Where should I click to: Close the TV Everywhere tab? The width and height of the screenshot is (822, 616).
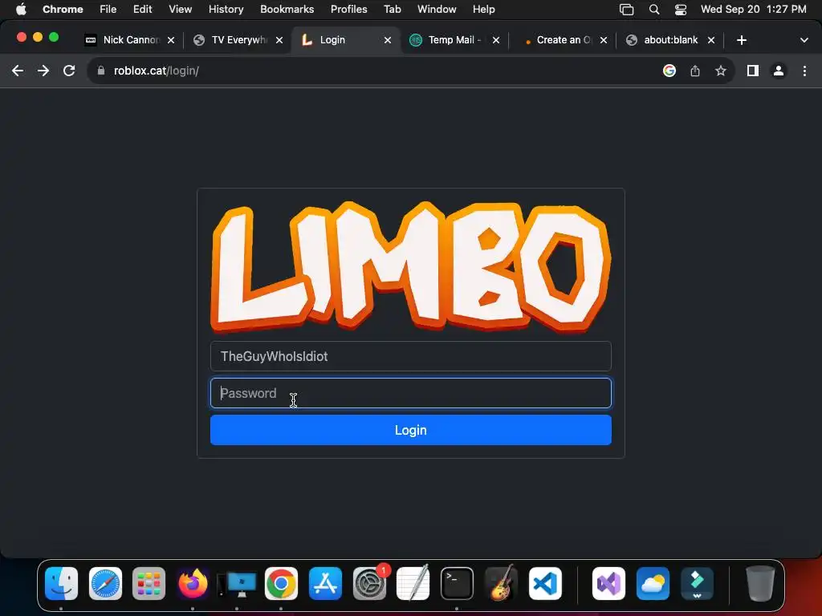(x=279, y=40)
